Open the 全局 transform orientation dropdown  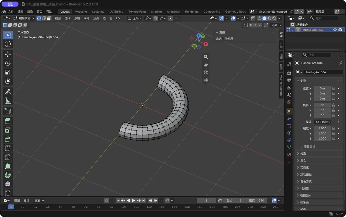(x=135, y=18)
